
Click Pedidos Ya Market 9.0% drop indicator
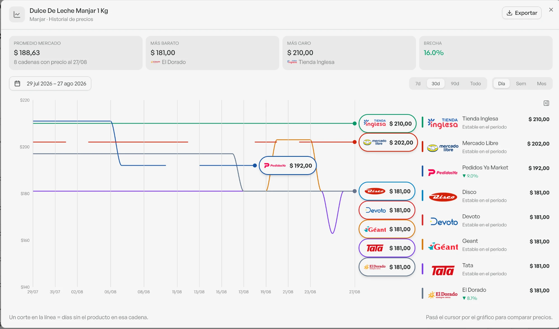(470, 176)
